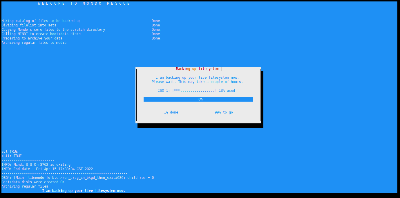Click 'Please wait. This may take a couple of hours.'
The height and width of the screenshot is (198, 400).
coord(197,82)
